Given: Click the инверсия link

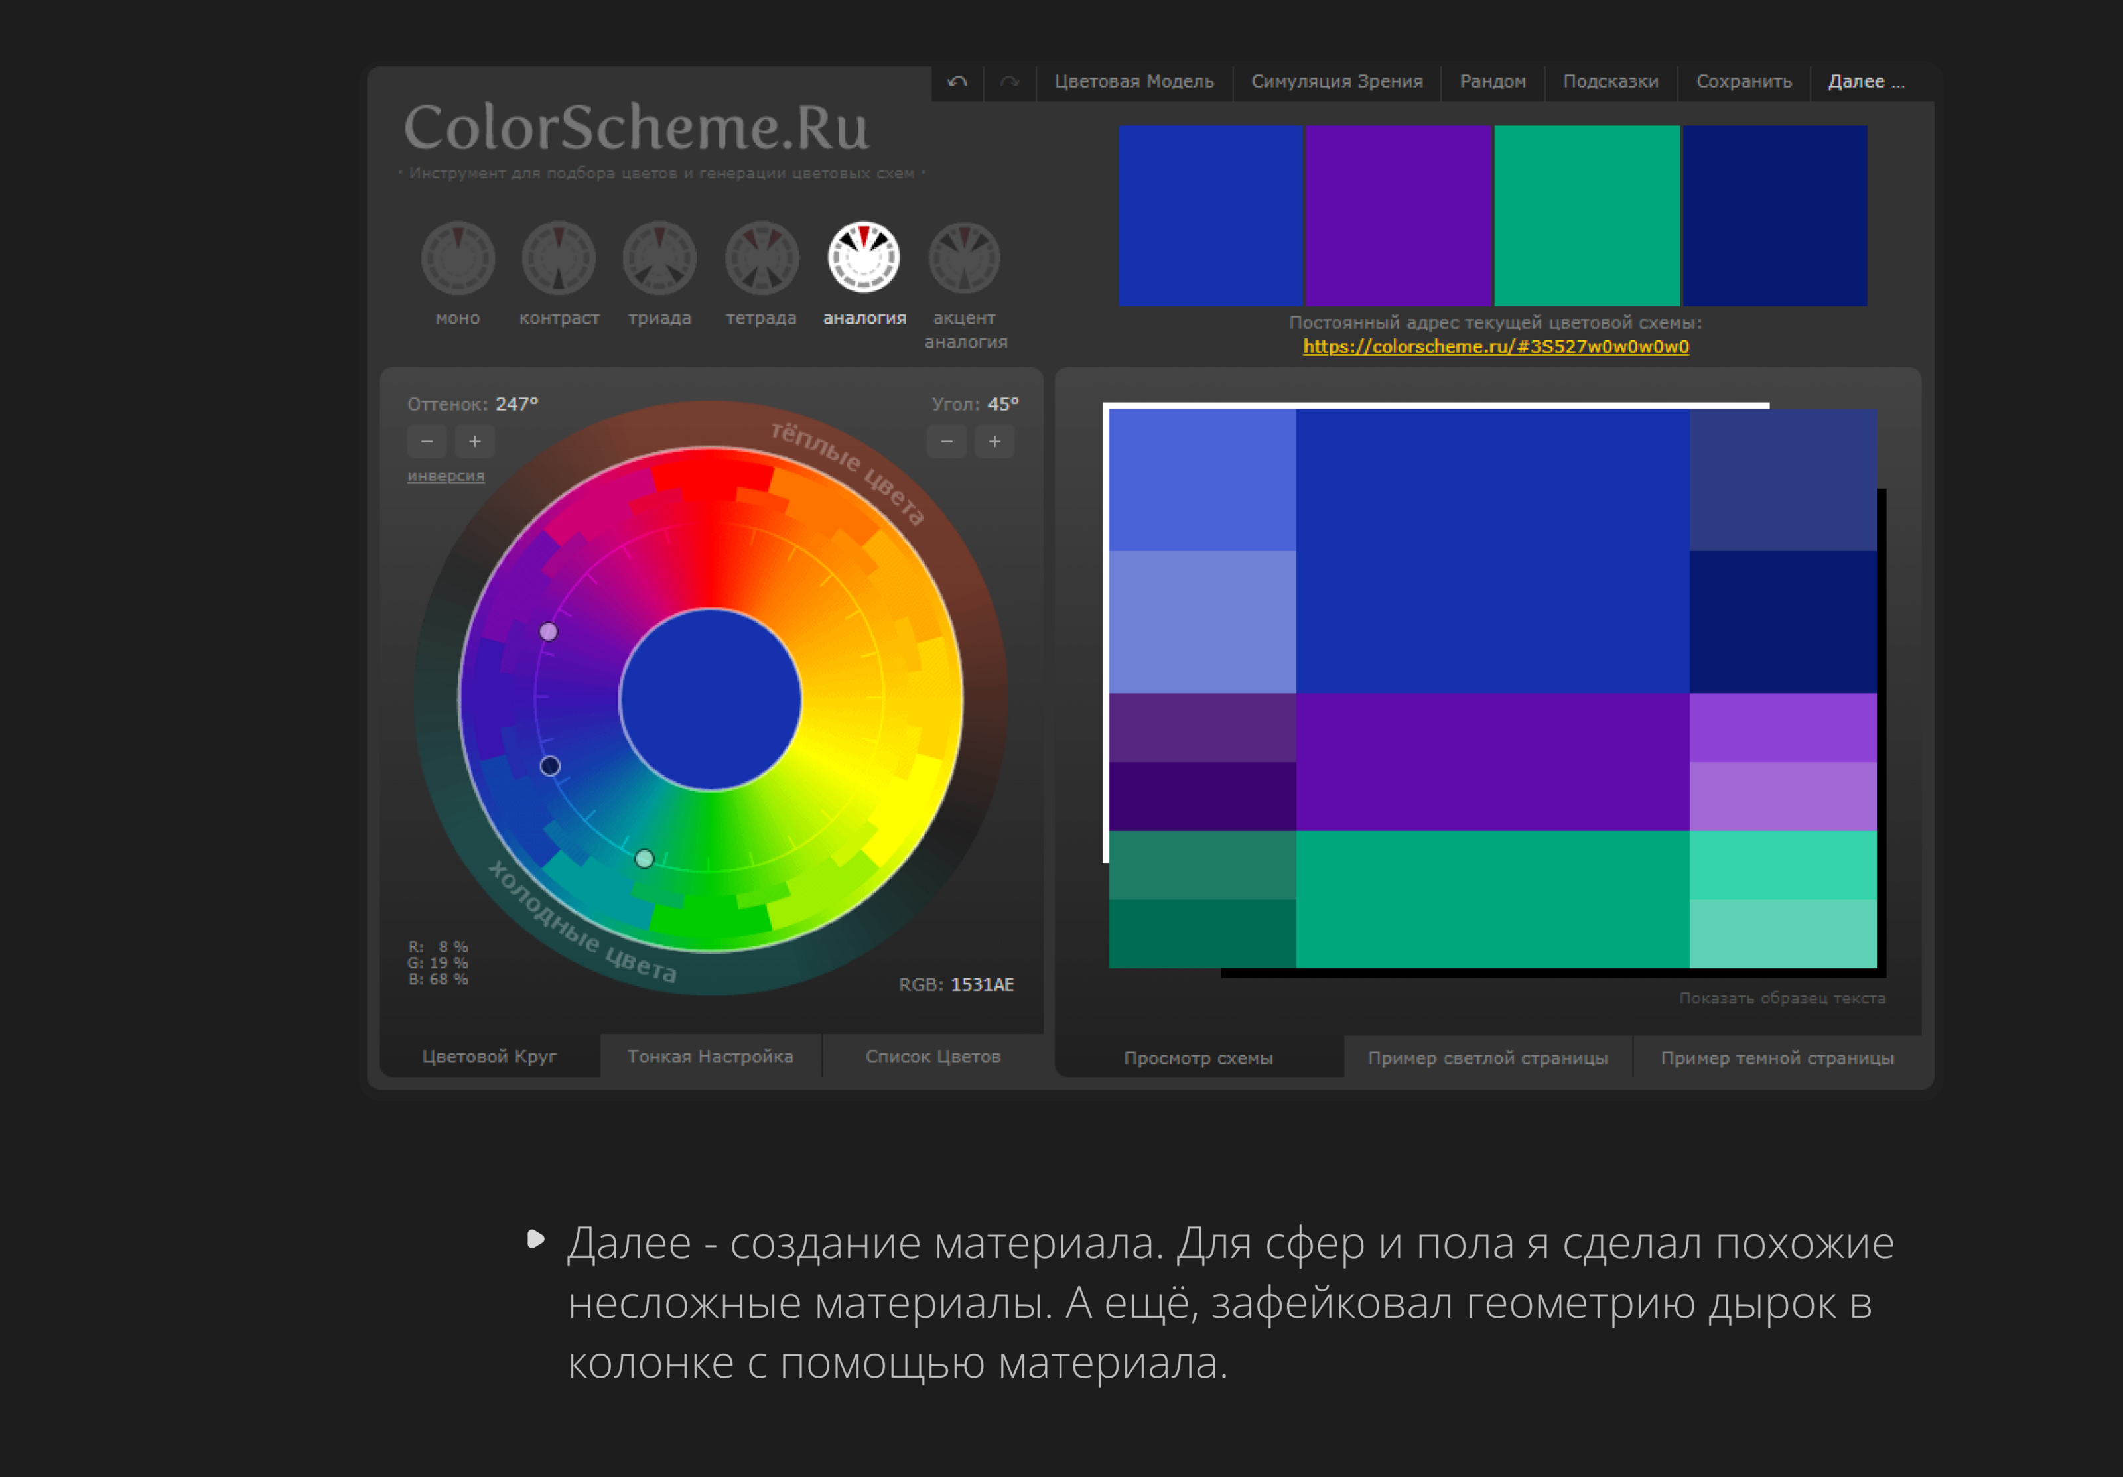Looking at the screenshot, I should (x=446, y=476).
